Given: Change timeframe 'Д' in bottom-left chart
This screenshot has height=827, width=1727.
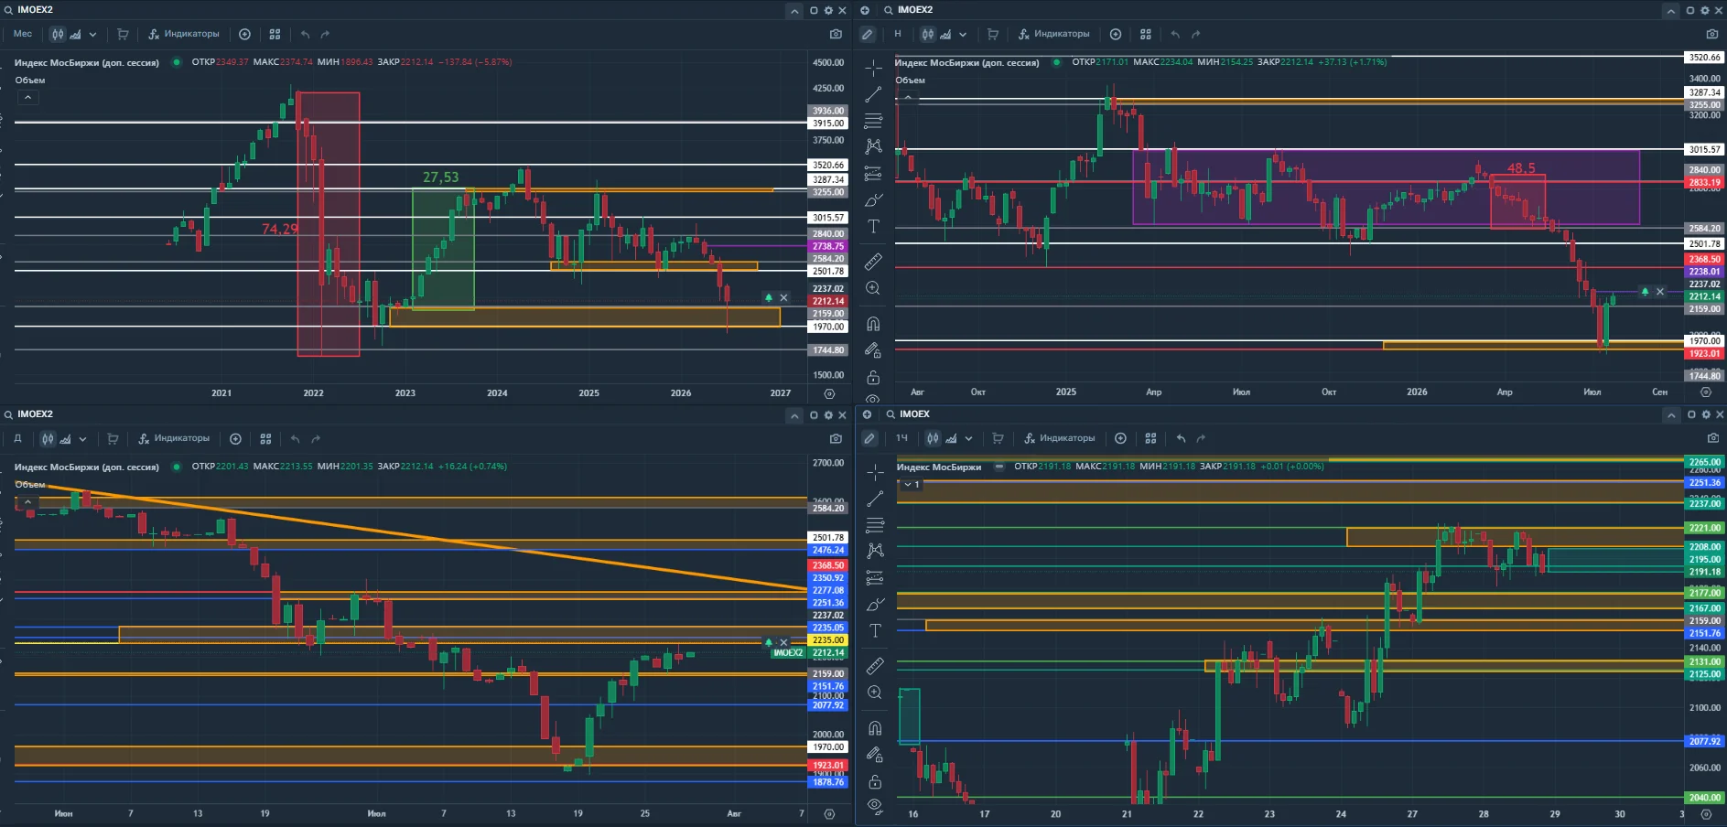Looking at the screenshot, I should 17,438.
